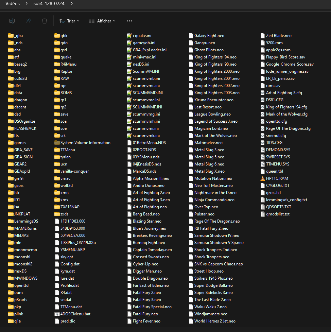Screen dimensions: 331x332
Task: Click the Zed Blade.neo file icon
Action: coord(263,36)
